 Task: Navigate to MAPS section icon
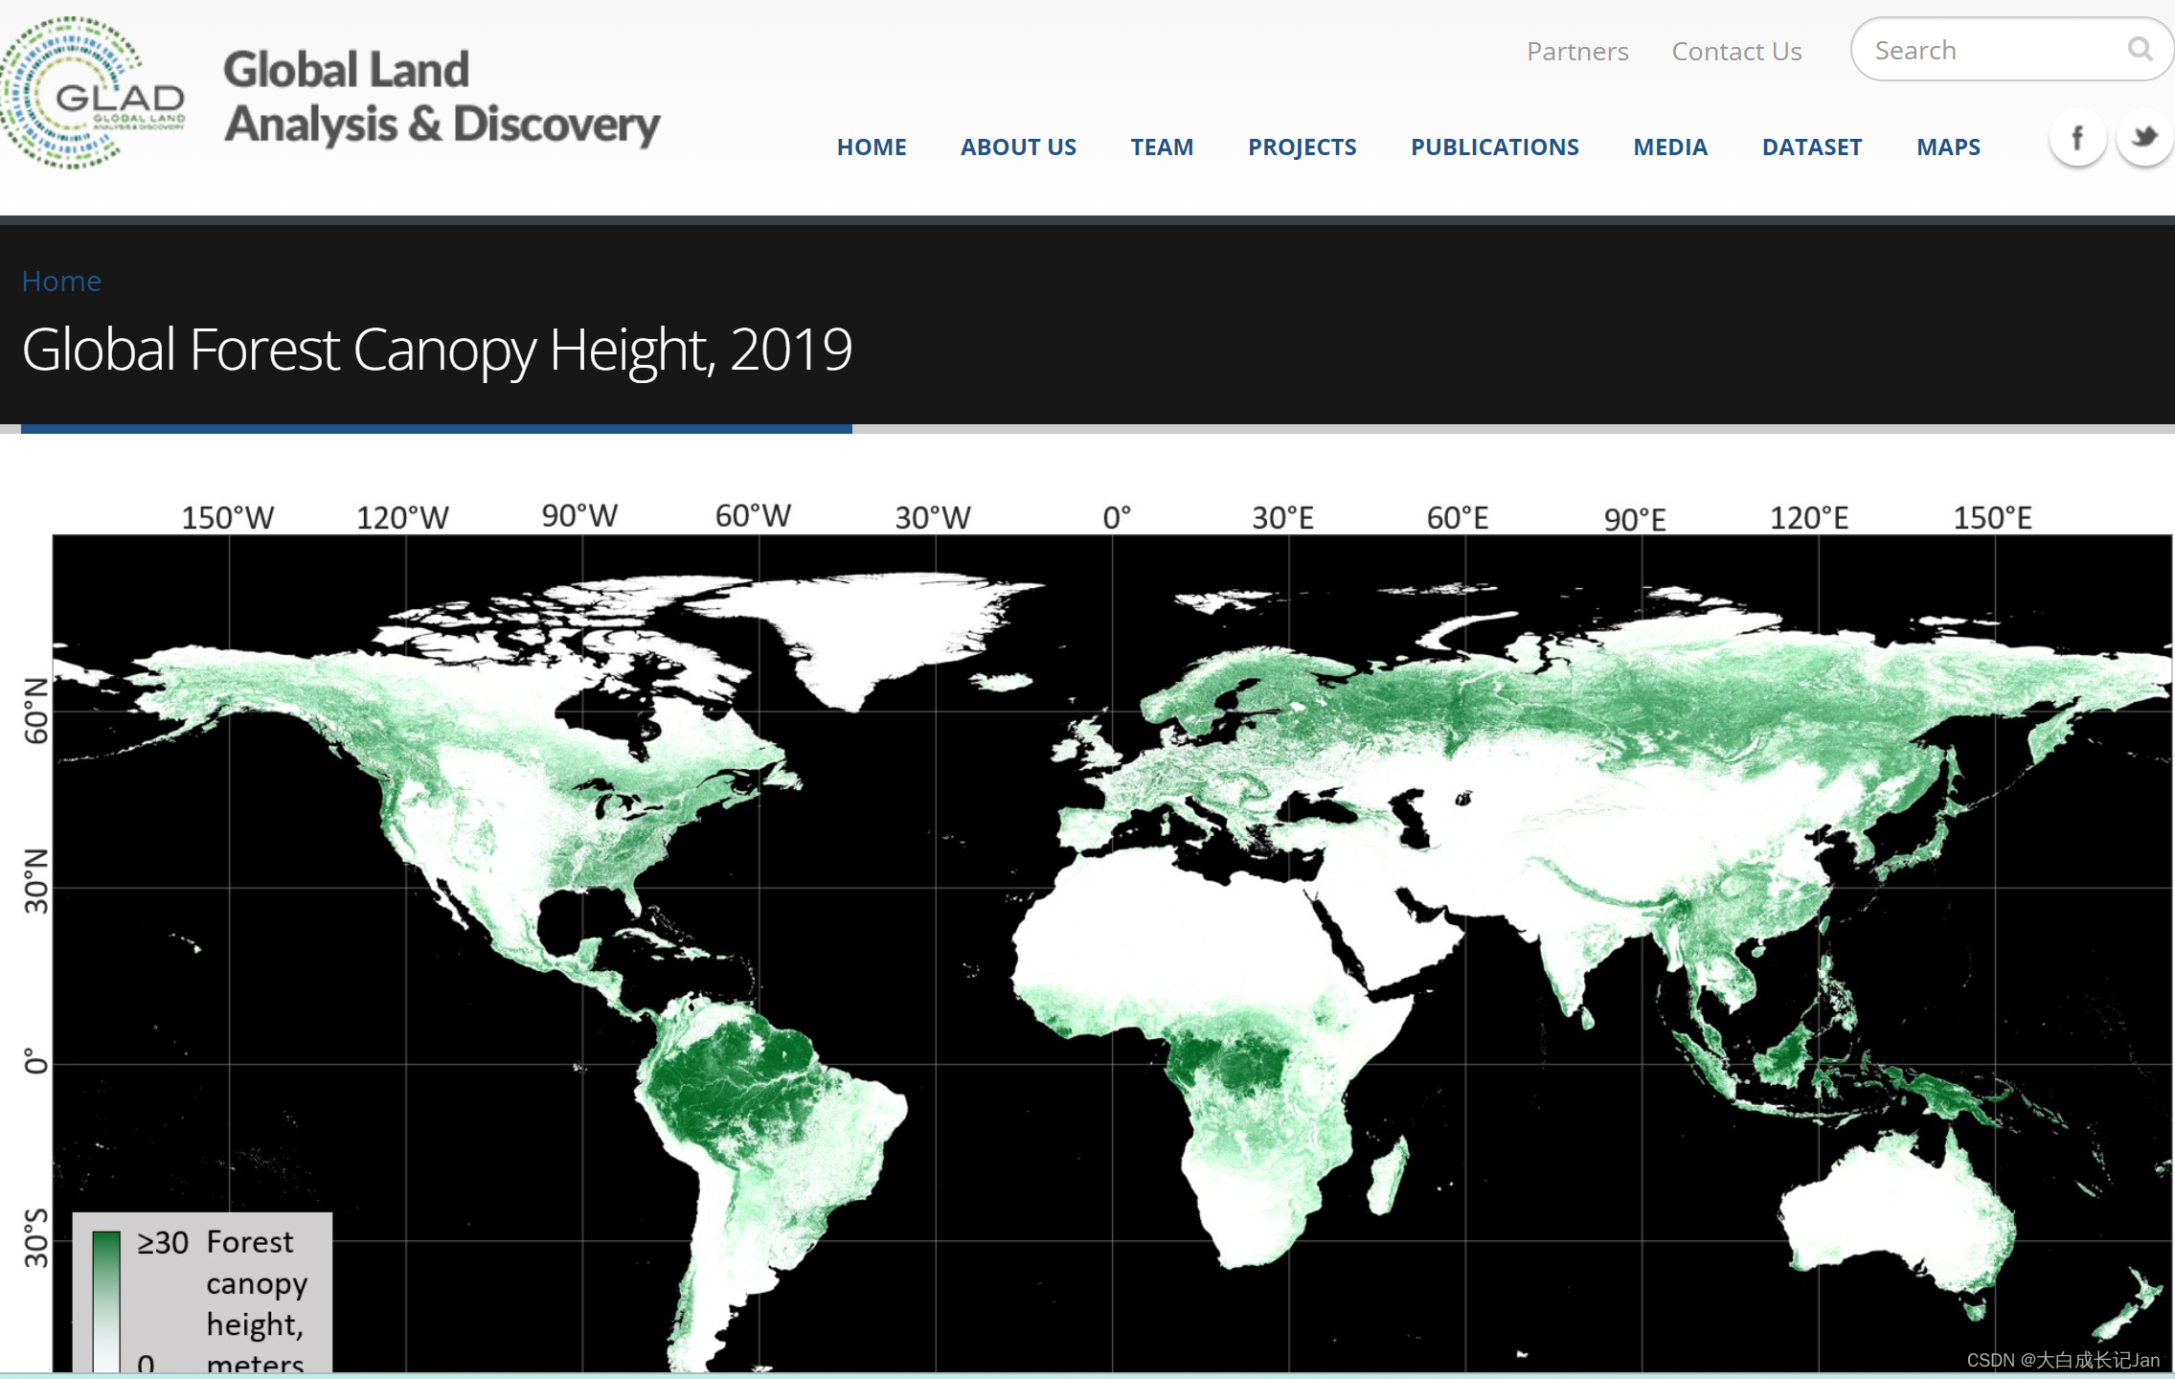(x=1950, y=146)
